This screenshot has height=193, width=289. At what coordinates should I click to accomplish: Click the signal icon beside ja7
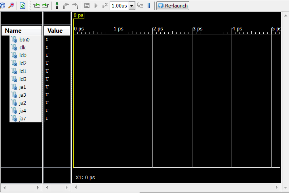pos(14,118)
